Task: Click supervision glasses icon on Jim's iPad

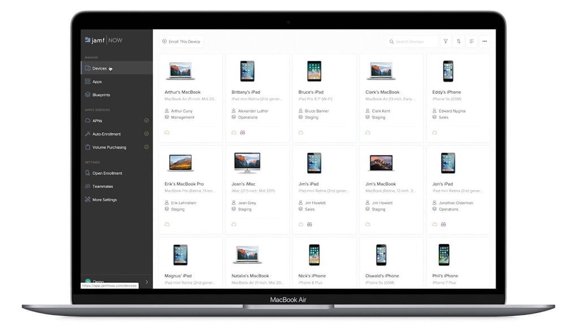Action: (309, 224)
